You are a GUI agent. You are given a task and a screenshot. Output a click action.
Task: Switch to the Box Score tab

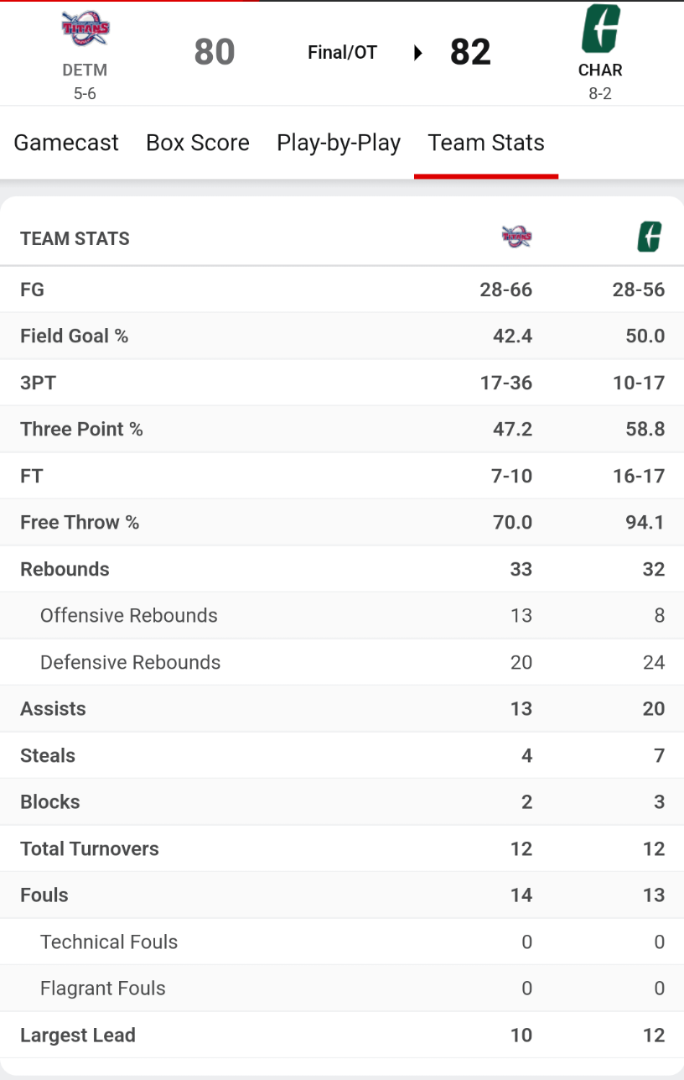(198, 143)
